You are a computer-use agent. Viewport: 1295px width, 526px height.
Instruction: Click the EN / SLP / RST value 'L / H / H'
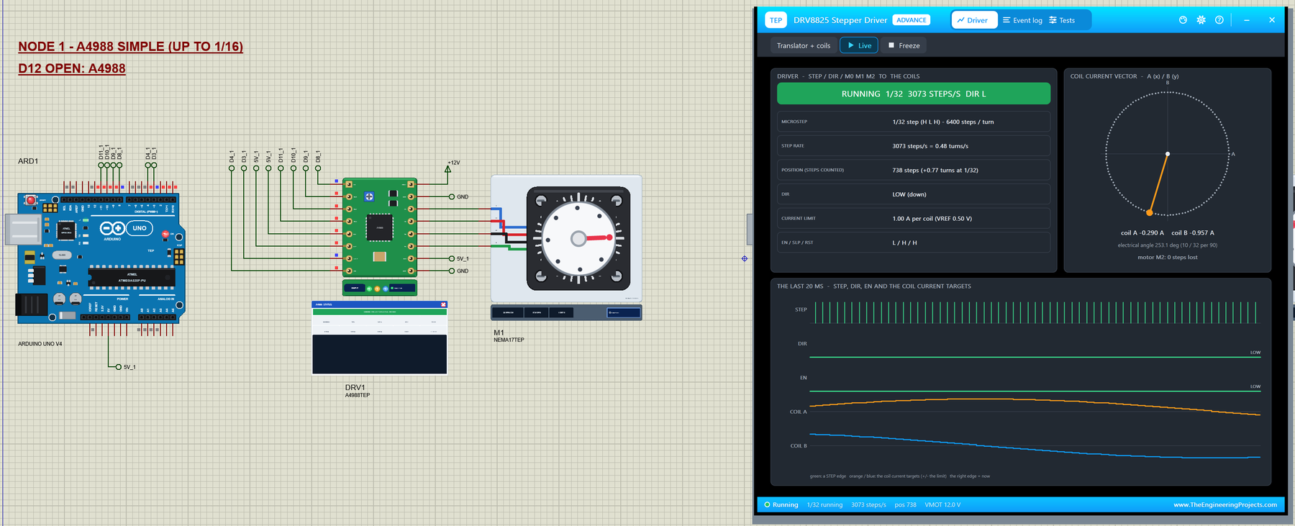(x=905, y=242)
